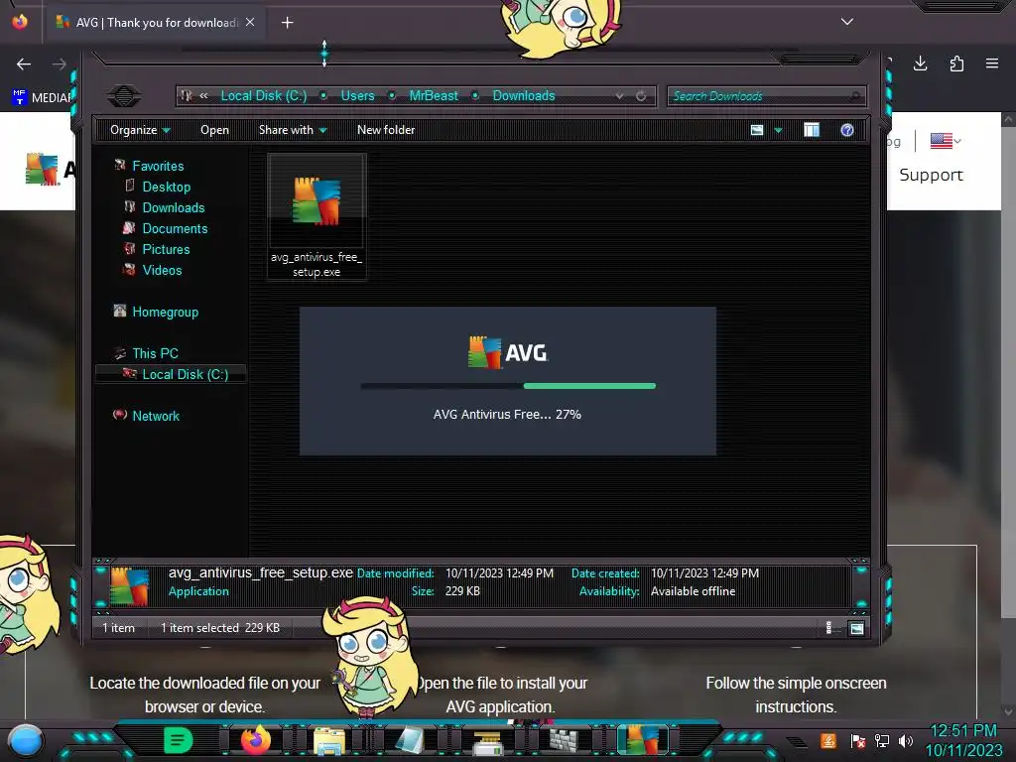Click AVG file icon in details pane
The width and height of the screenshot is (1016, 762).
[130, 586]
